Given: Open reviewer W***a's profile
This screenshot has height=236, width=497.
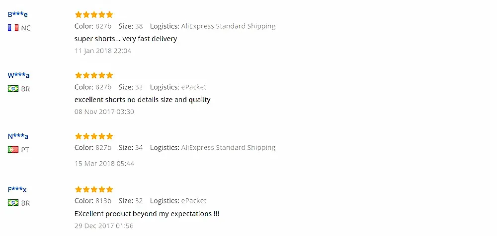Looking at the screenshot, I should [x=18, y=75].
